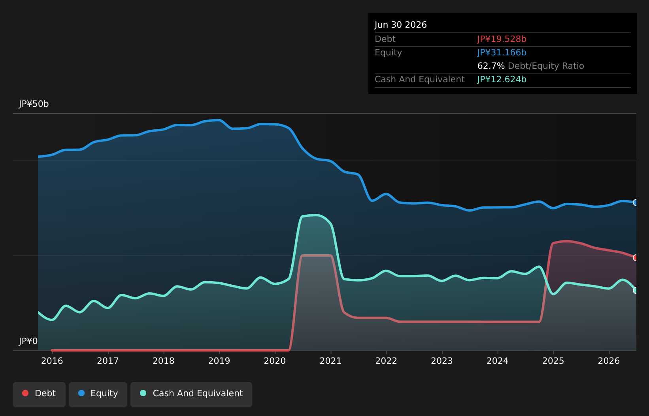Toggle the Debt series legend button
This screenshot has height=416, width=649.
39,394
